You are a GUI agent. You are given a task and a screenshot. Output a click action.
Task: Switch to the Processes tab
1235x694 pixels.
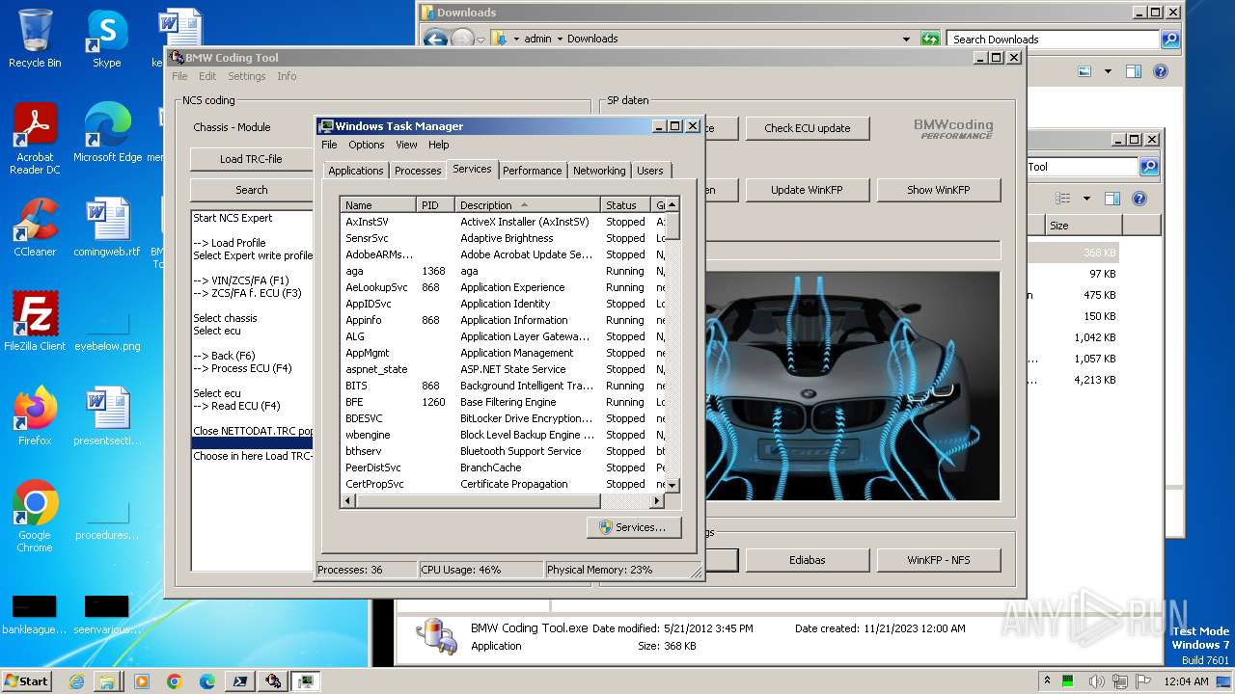(x=418, y=171)
